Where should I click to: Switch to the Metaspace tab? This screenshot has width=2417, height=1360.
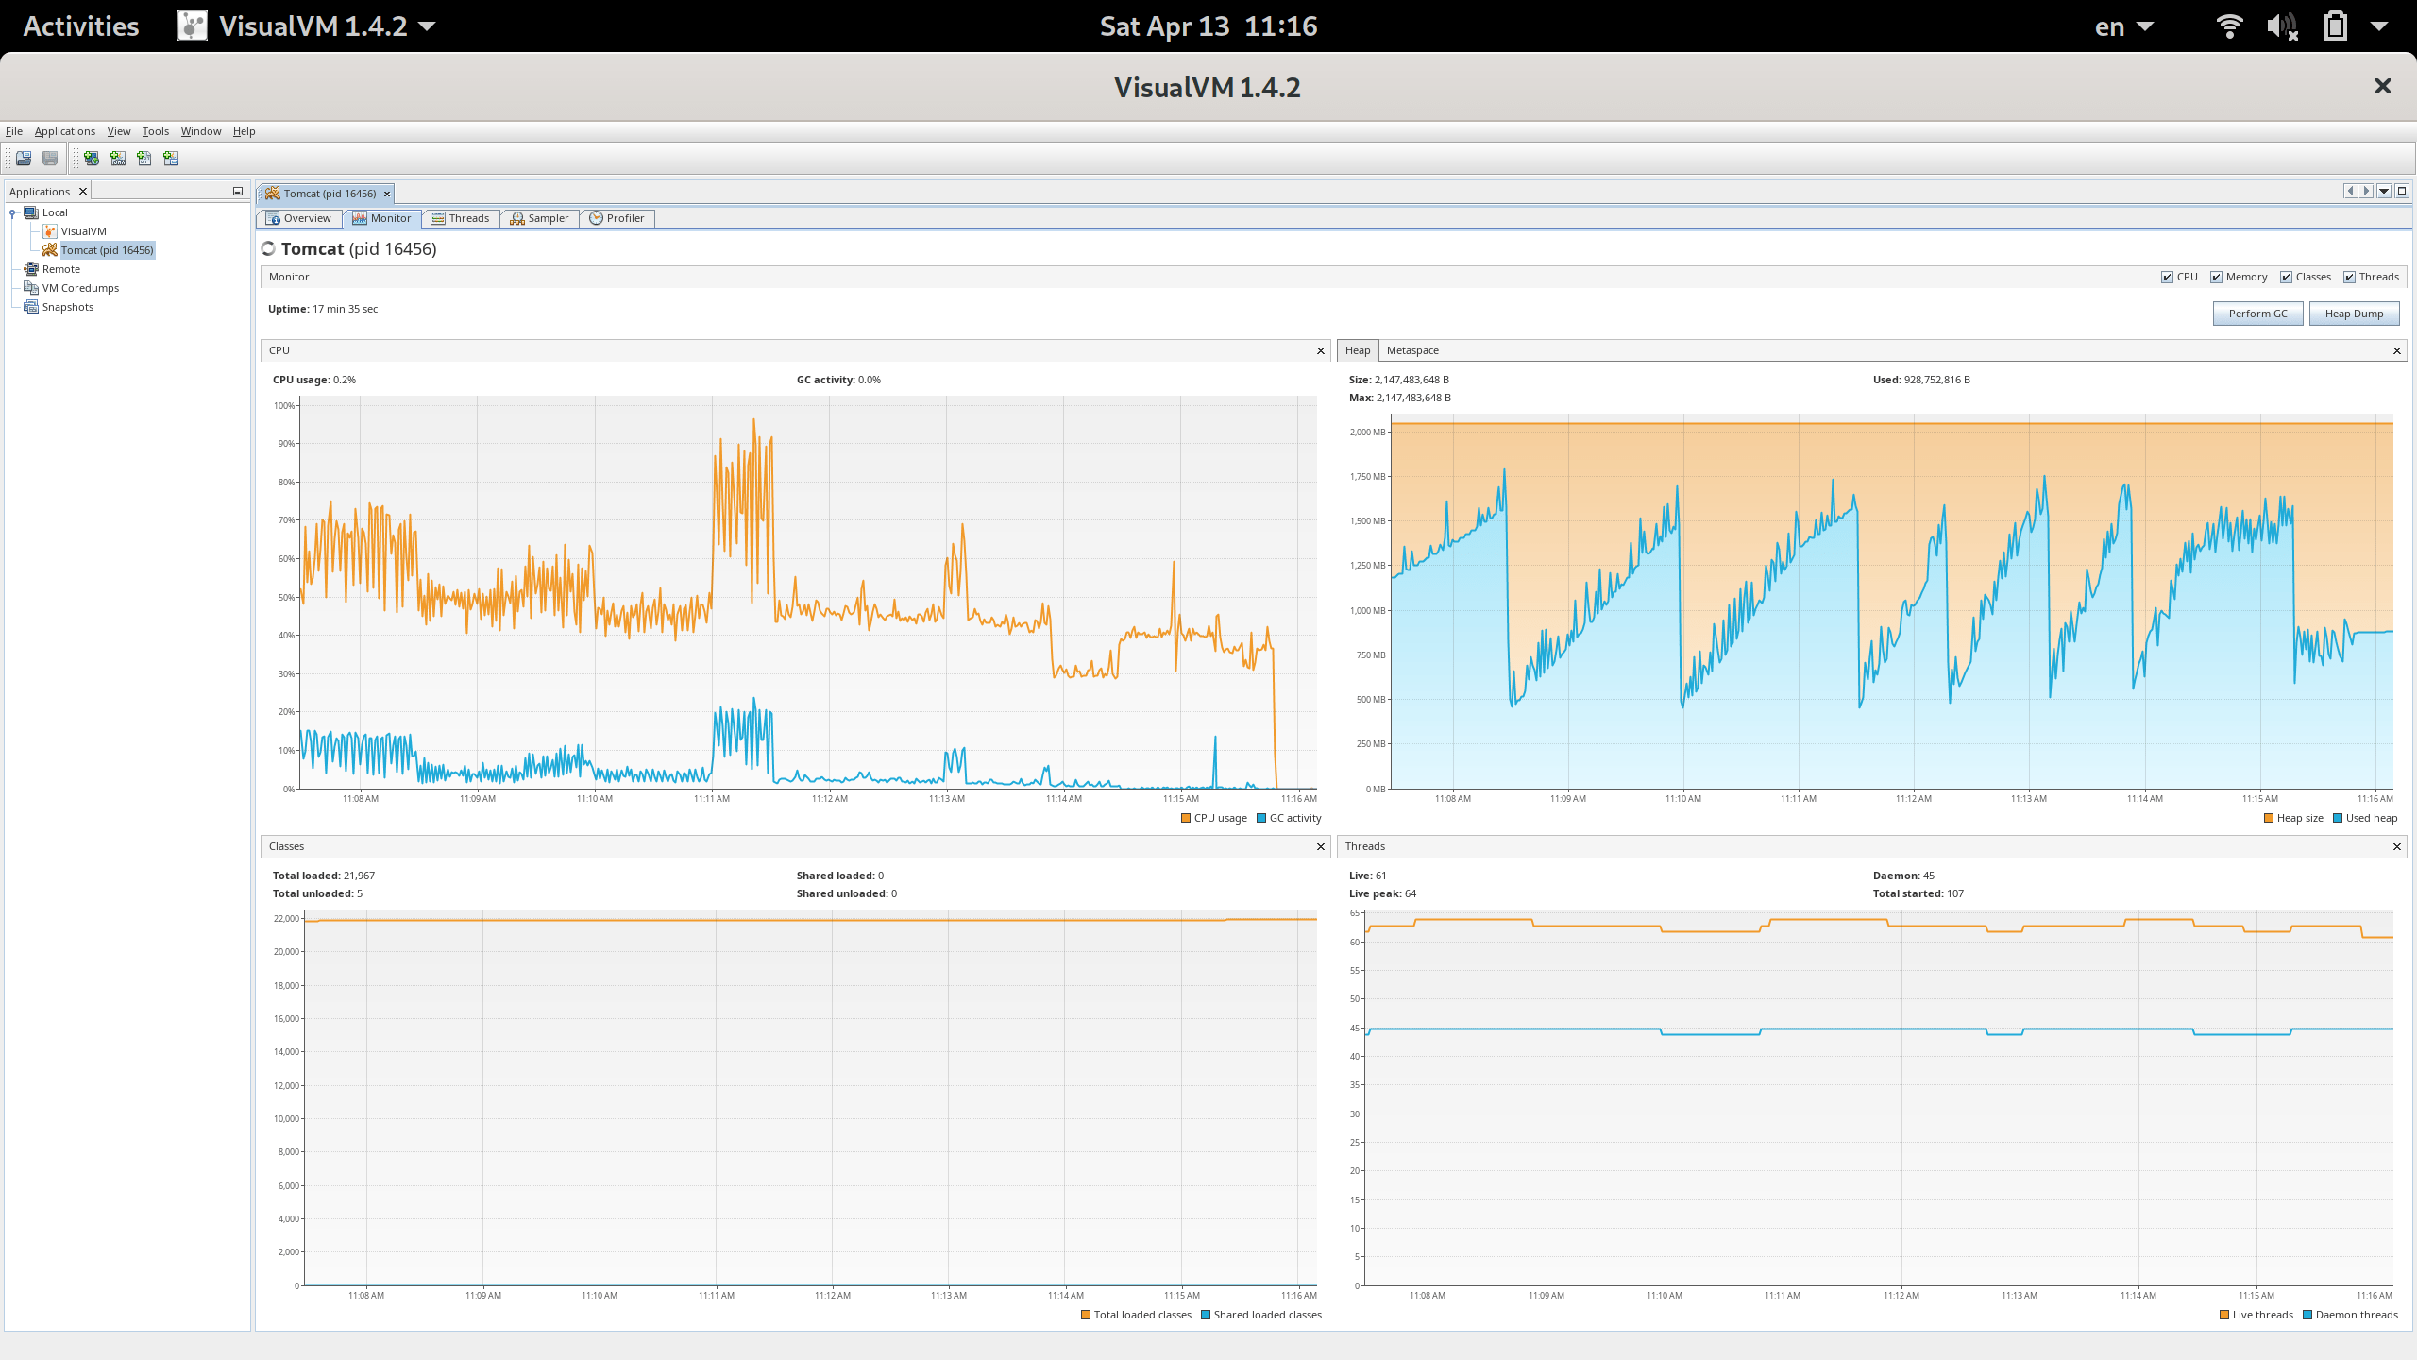coord(1412,350)
